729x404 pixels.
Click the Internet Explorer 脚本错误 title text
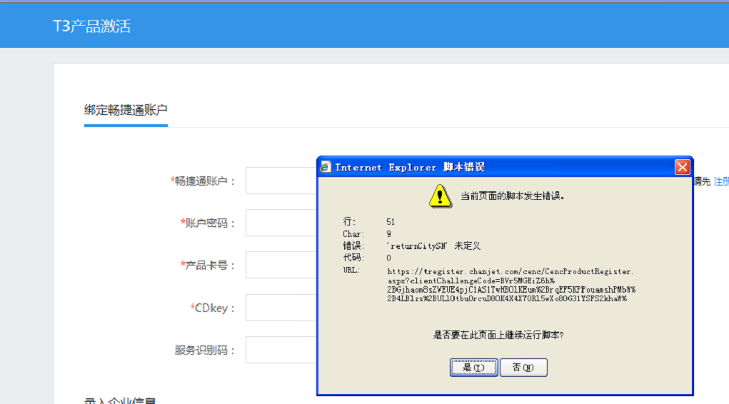coord(410,167)
